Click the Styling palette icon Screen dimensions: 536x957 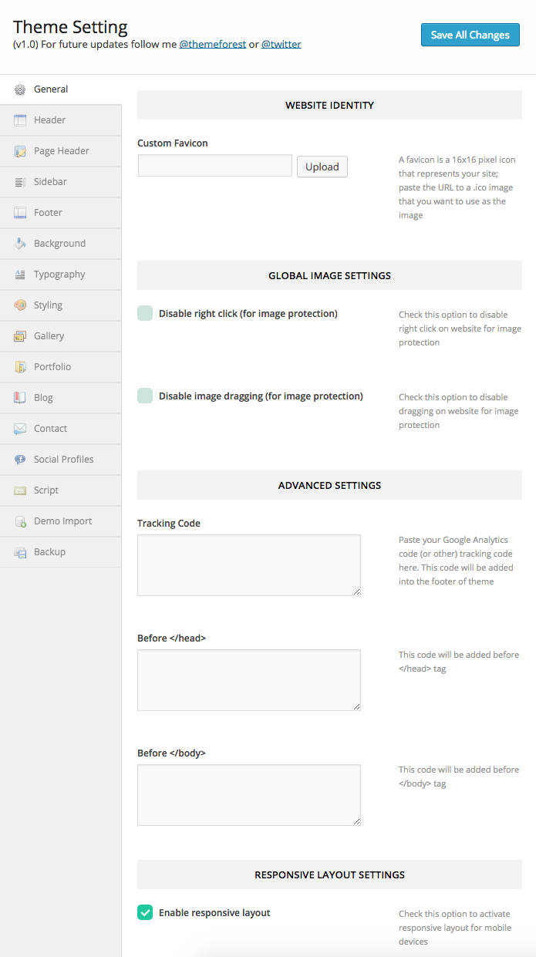pyautogui.click(x=20, y=305)
